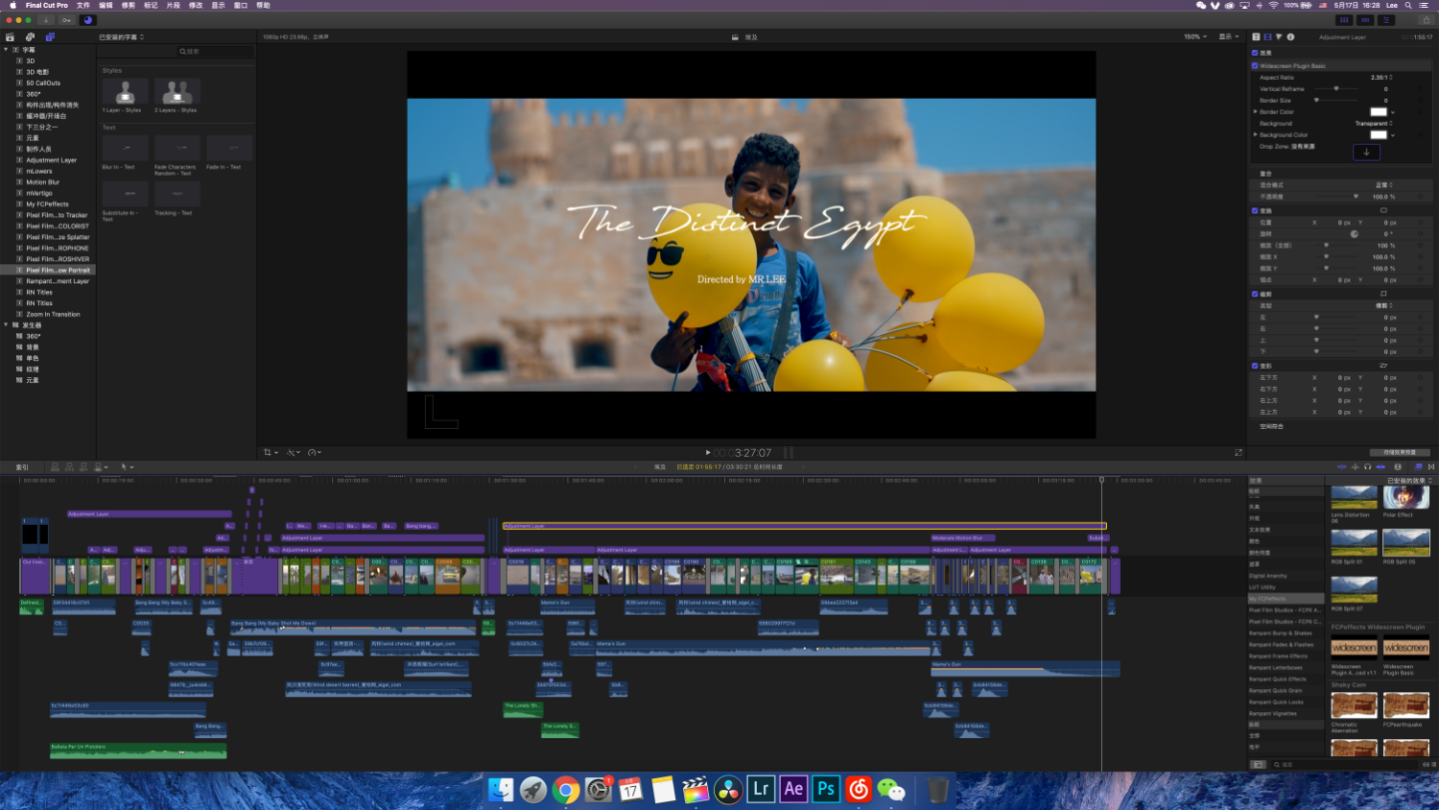Click the Share export button
Image resolution: width=1439 pixels, height=810 pixels.
click(1425, 20)
